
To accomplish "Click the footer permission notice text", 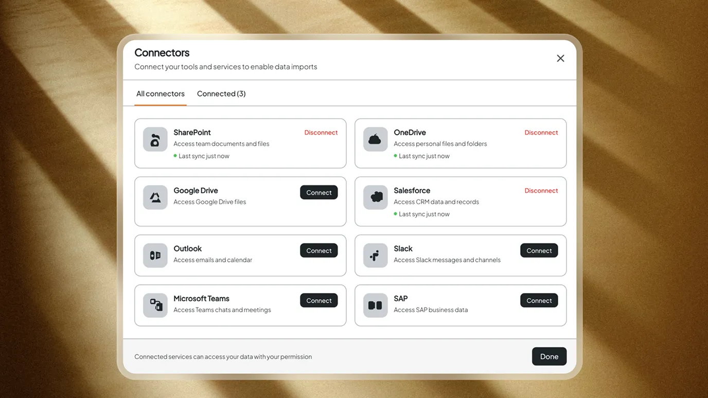I will pos(223,357).
